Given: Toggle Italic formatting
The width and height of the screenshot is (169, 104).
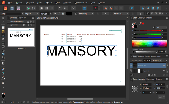Looking at the screenshot, I should pos(59,13).
